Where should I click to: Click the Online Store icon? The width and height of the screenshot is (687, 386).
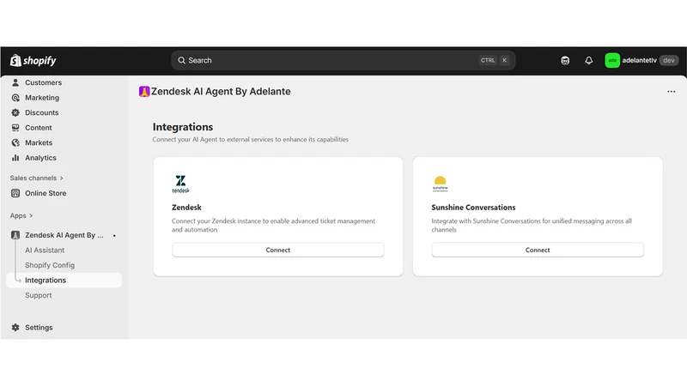(15, 193)
